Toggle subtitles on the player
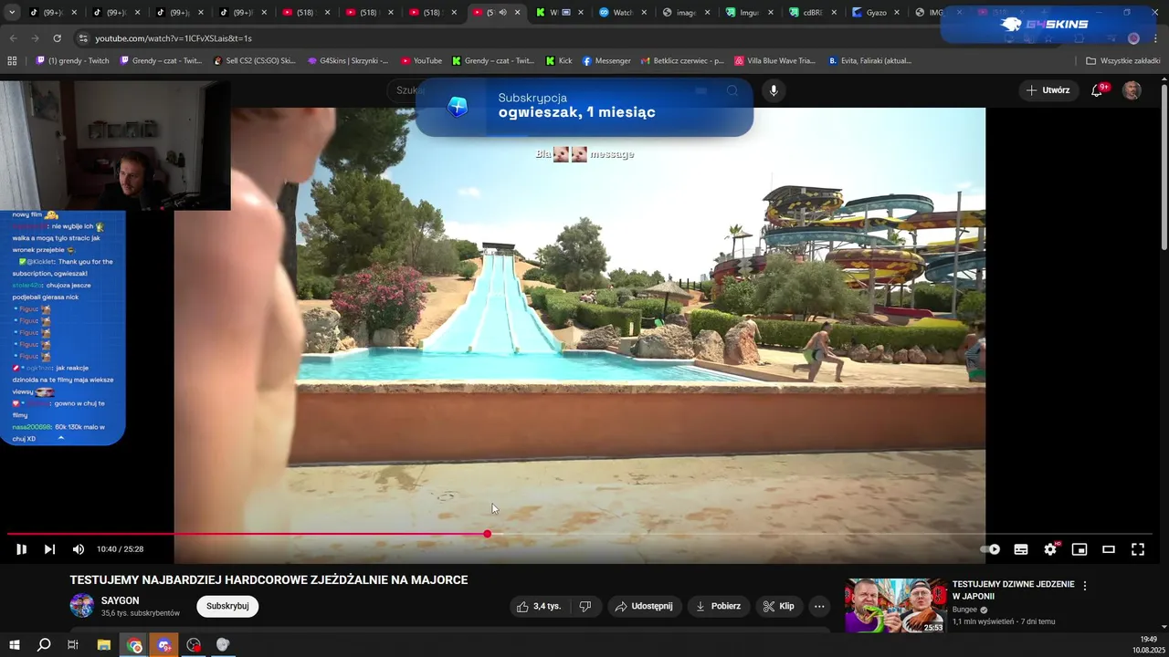The image size is (1169, 657). (1021, 549)
